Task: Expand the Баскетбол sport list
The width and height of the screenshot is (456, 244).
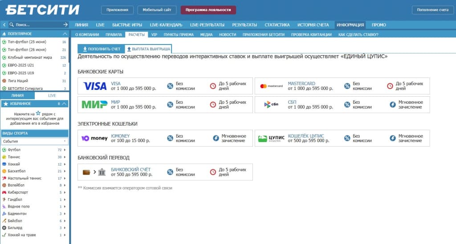Action: click(x=65, y=171)
